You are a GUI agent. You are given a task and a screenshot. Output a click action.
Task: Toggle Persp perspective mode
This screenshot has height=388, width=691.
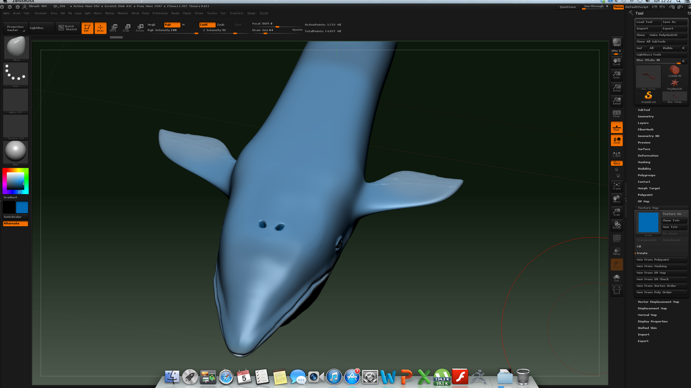pos(617,114)
